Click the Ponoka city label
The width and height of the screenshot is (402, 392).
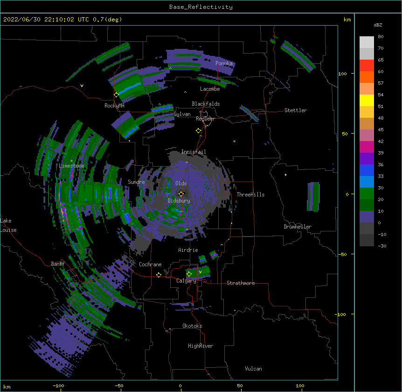(224, 63)
